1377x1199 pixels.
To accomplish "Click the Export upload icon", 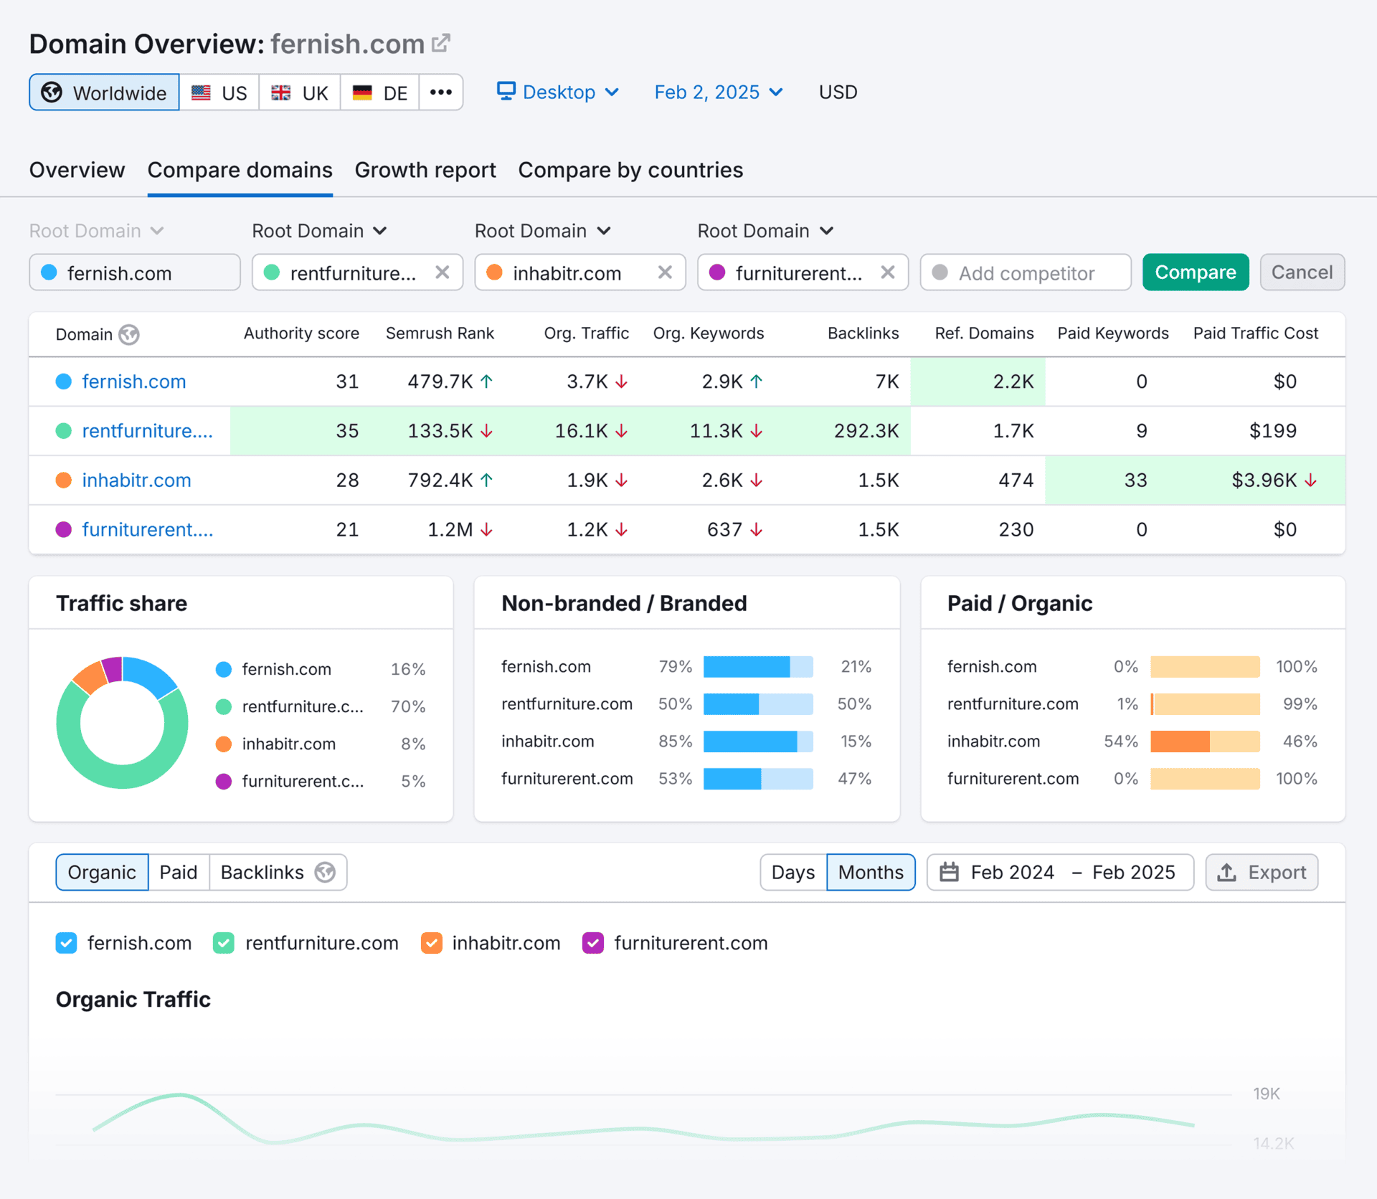I will coord(1227,872).
